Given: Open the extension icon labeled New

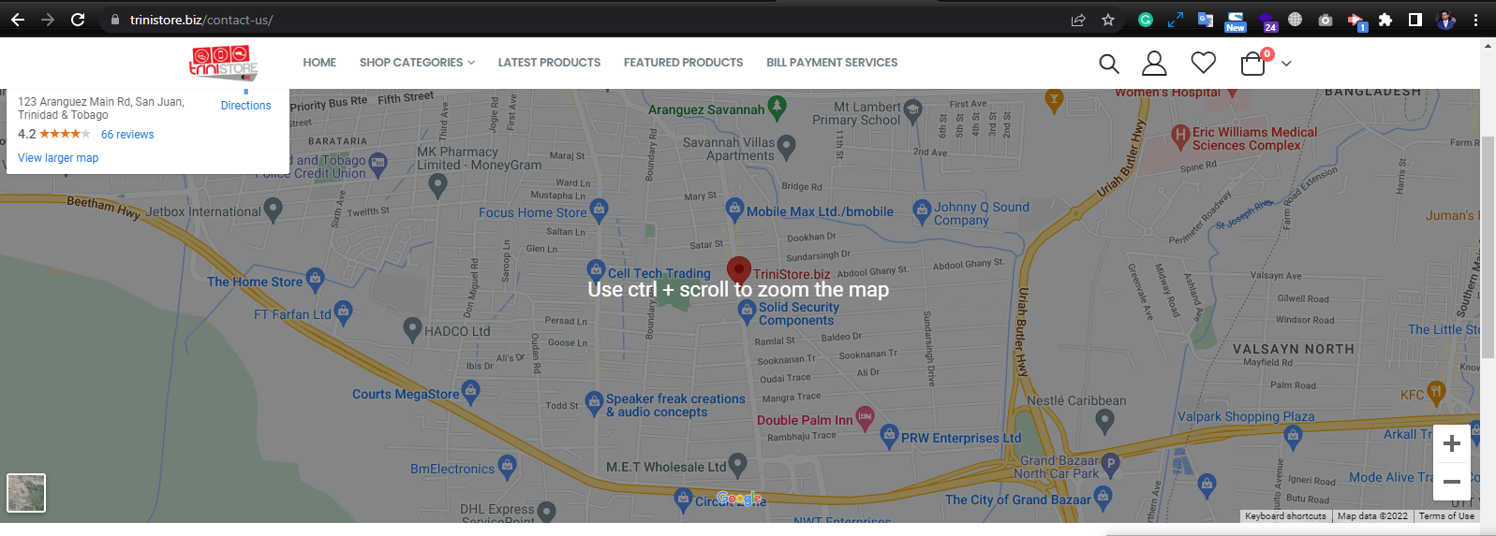Looking at the screenshot, I should 1236,22.
